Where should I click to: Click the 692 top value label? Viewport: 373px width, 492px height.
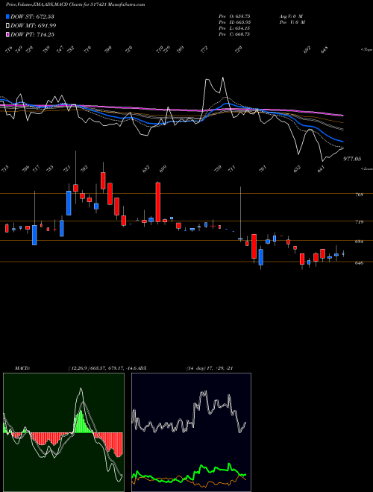pyautogui.click(x=307, y=49)
